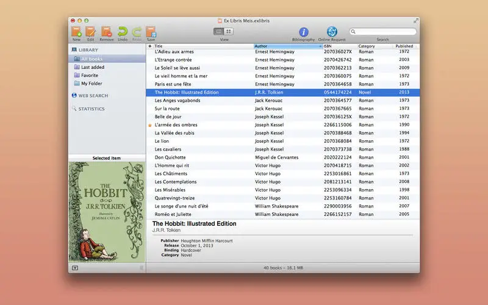Image resolution: width=488 pixels, height=305 pixels.
Task: Sort by the Published column header
Action: click(x=404, y=46)
